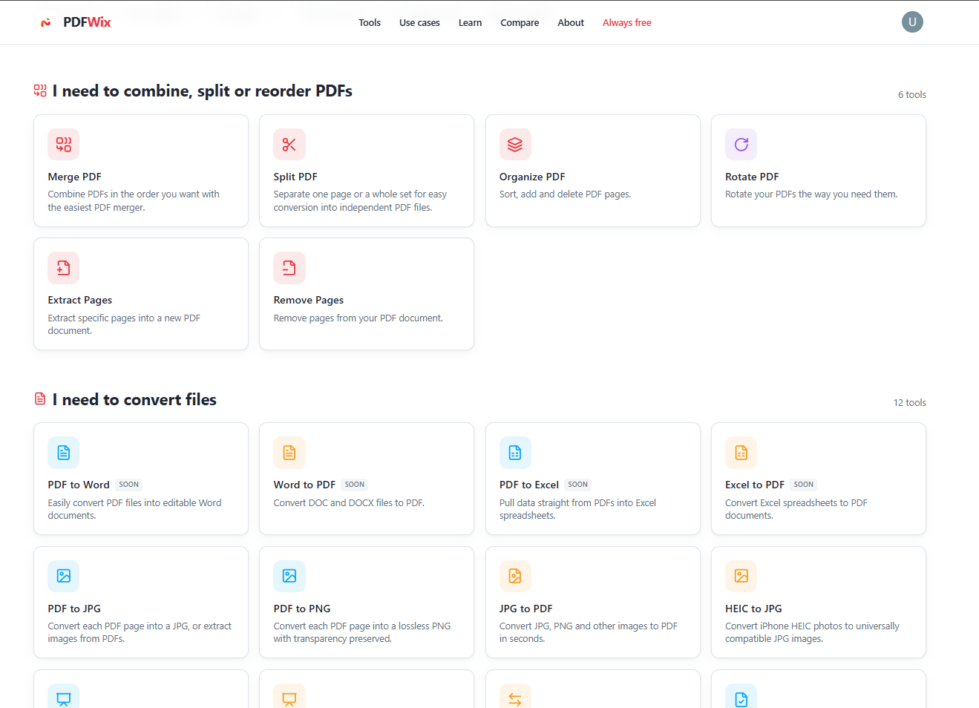Click 'Convert each PDF page into a JPG' description
The image size is (979, 708).
pyautogui.click(x=140, y=632)
